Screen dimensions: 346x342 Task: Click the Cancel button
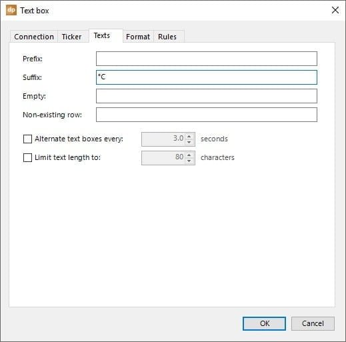click(x=313, y=323)
